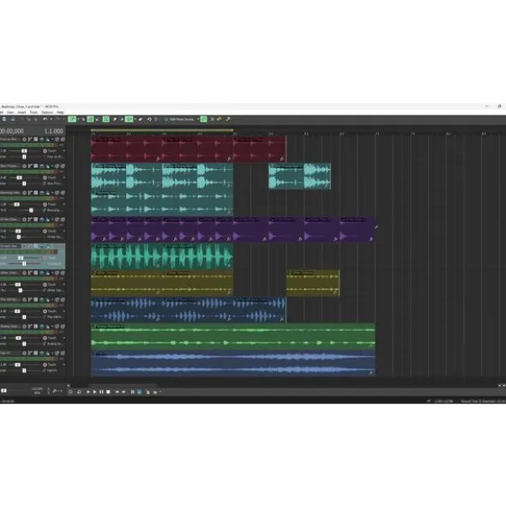Open the Tools menu
Image resolution: width=506 pixels, height=507 pixels.
coord(33,112)
